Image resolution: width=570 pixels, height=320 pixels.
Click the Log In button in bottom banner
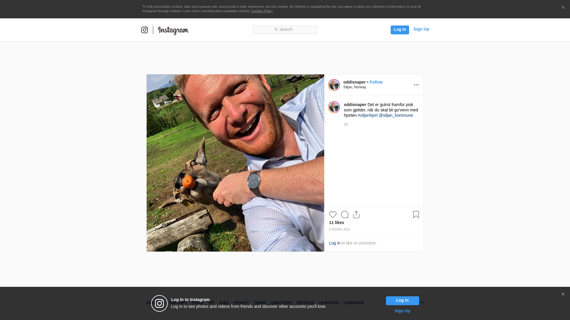(x=403, y=301)
